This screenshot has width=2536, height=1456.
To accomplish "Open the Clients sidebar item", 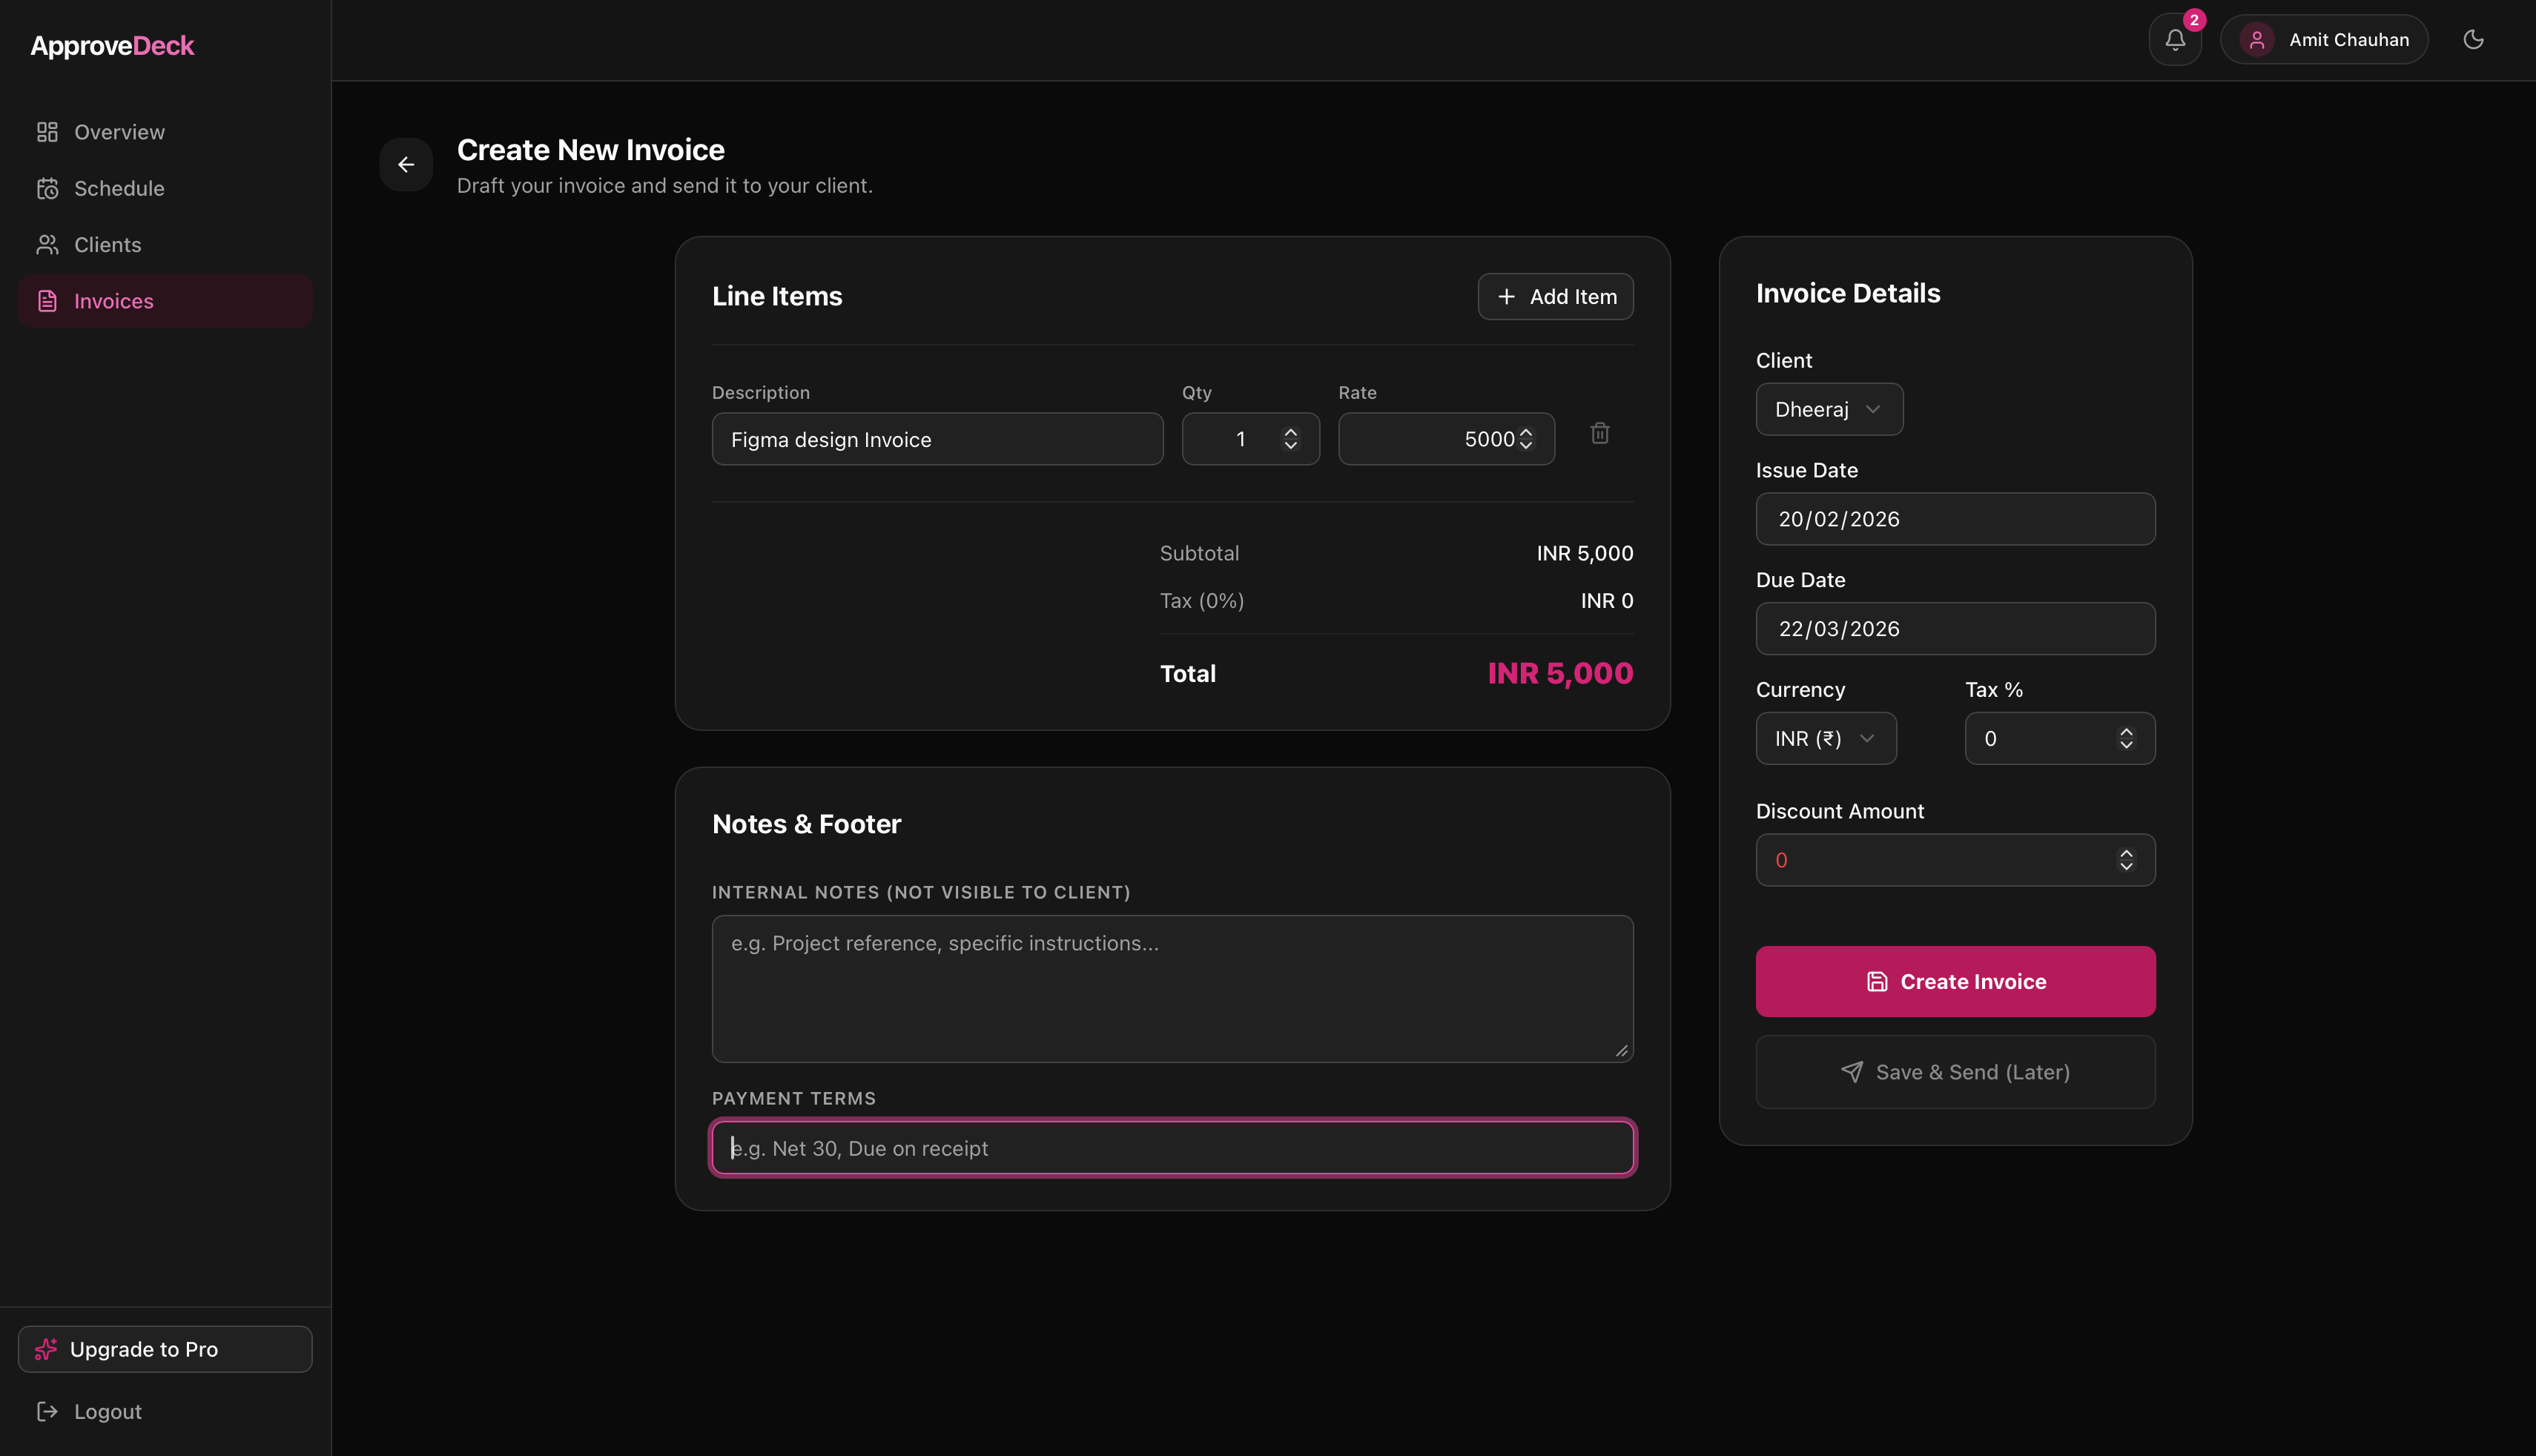I will coord(107,245).
